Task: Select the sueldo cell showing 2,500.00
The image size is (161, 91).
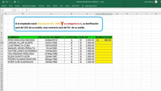Action: (x=87, y=45)
